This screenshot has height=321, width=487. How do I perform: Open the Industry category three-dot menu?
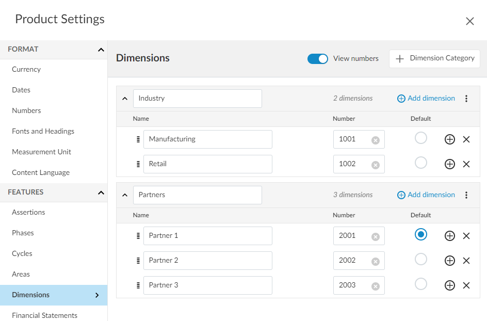pos(466,99)
